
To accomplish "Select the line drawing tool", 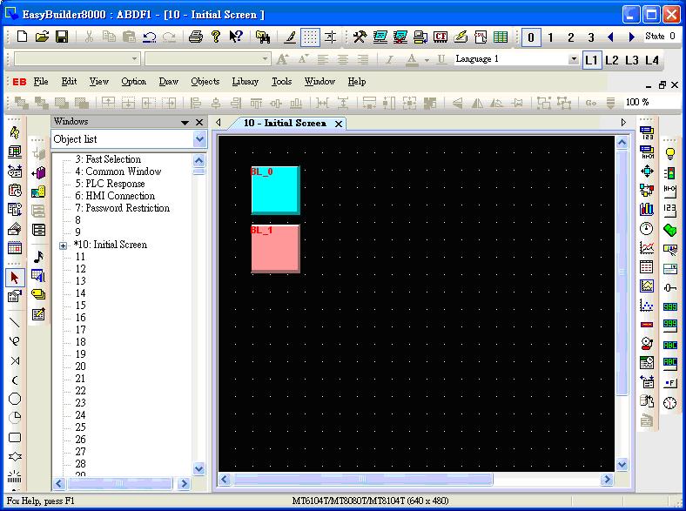I will tap(15, 322).
